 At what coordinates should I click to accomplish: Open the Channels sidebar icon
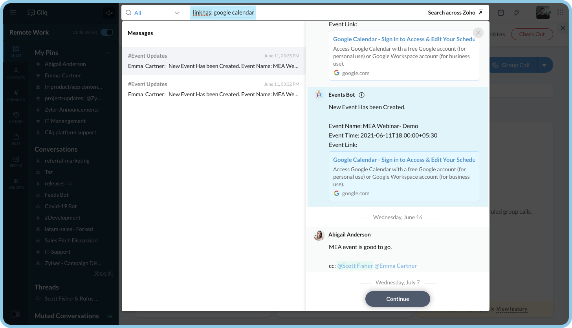point(16,95)
